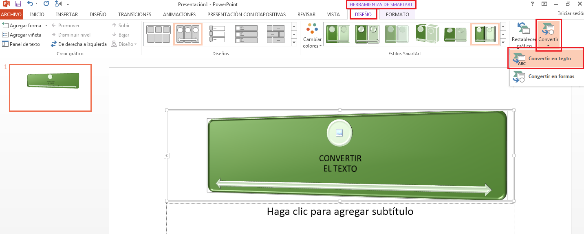Viewport: 584px width, 234px height.
Task: Choose Convertir en texto menu option
Action: coord(547,58)
